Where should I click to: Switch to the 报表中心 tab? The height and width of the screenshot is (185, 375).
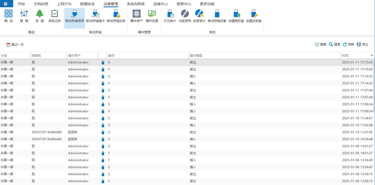point(184,4)
